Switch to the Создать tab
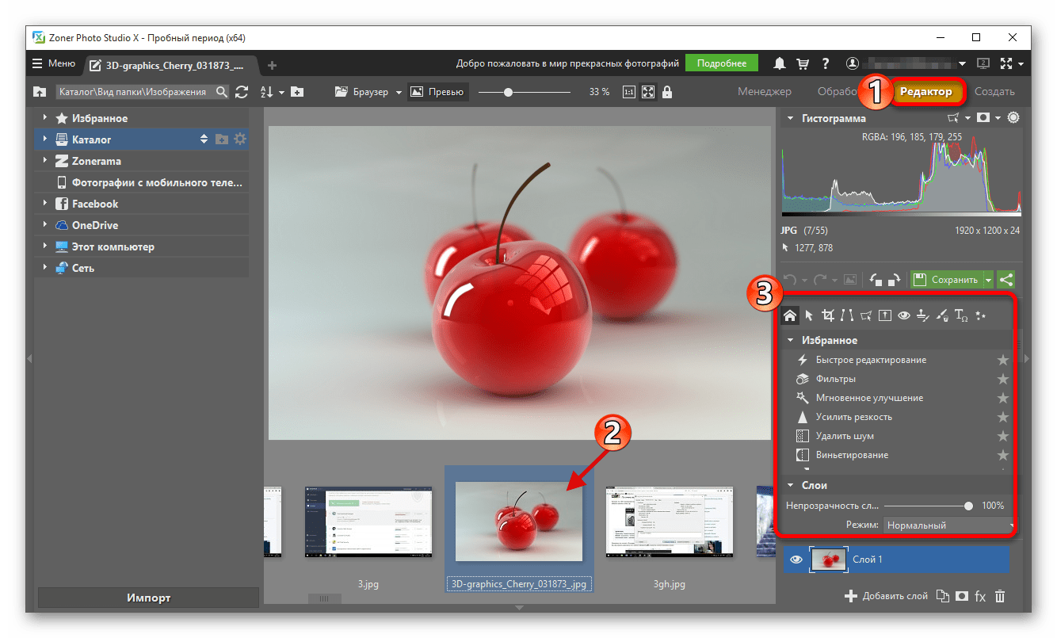The image size is (1057, 638). tap(994, 92)
